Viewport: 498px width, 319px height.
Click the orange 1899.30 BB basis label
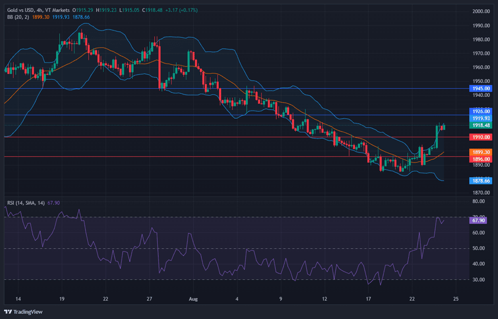click(481, 152)
